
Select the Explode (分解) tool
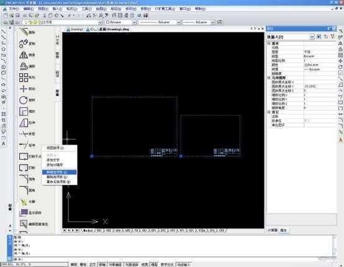click(27, 202)
